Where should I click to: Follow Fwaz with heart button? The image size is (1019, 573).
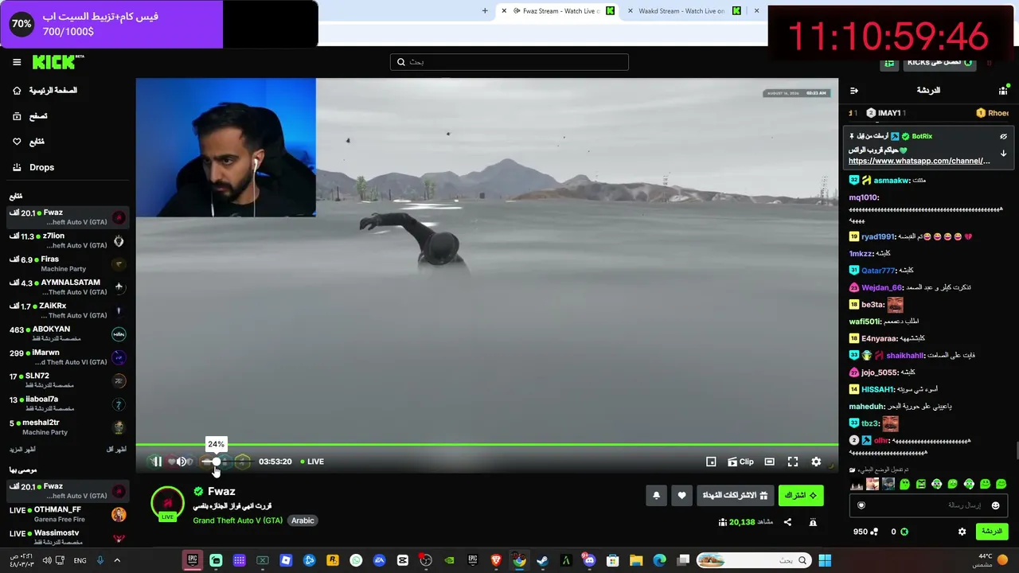[681, 496]
